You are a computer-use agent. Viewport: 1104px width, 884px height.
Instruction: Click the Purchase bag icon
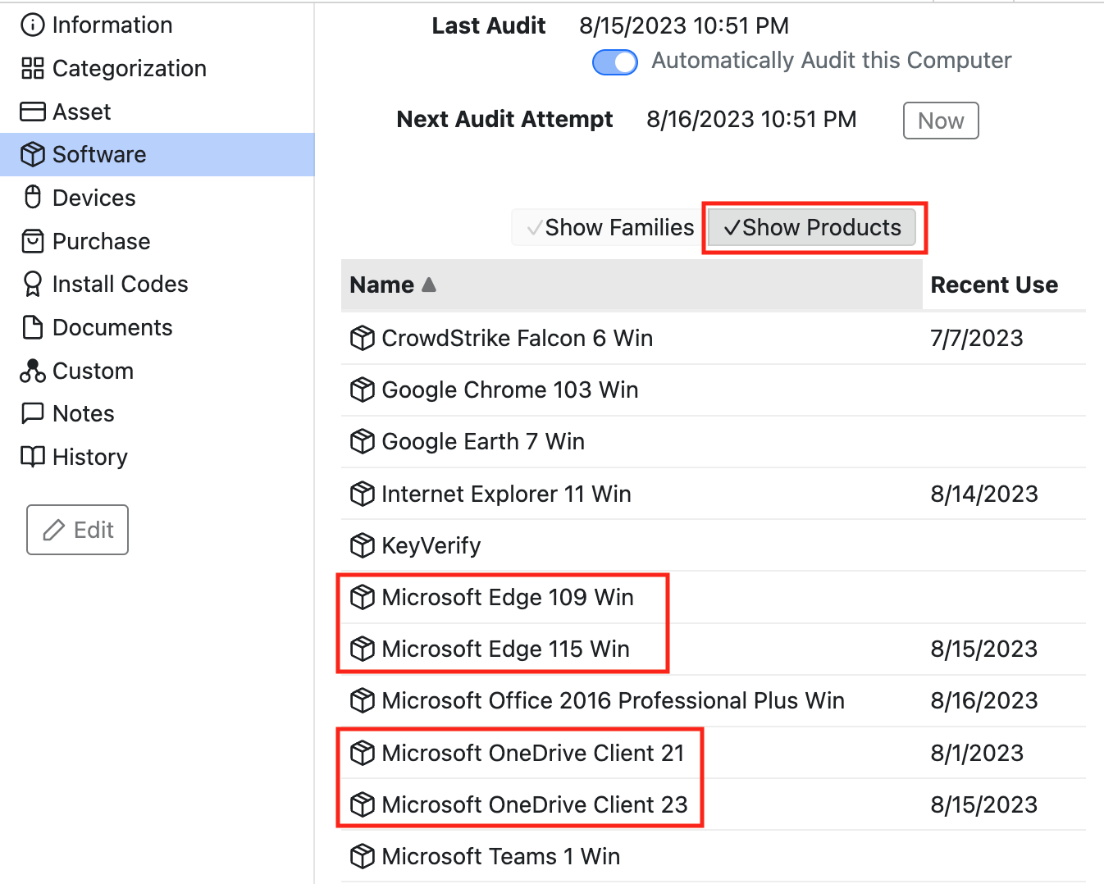[x=32, y=241]
